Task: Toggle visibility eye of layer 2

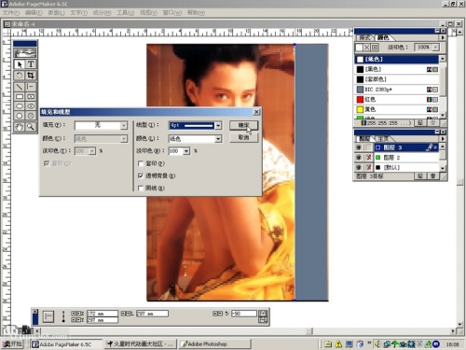Action: pos(359,158)
